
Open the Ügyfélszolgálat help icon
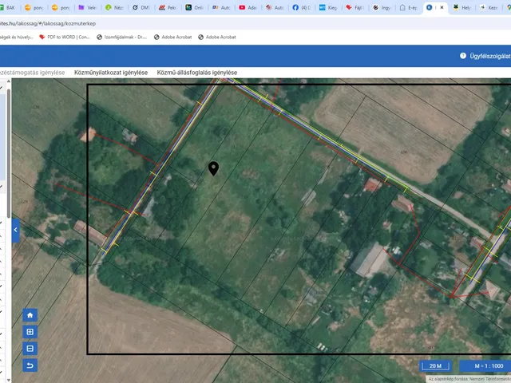click(463, 56)
